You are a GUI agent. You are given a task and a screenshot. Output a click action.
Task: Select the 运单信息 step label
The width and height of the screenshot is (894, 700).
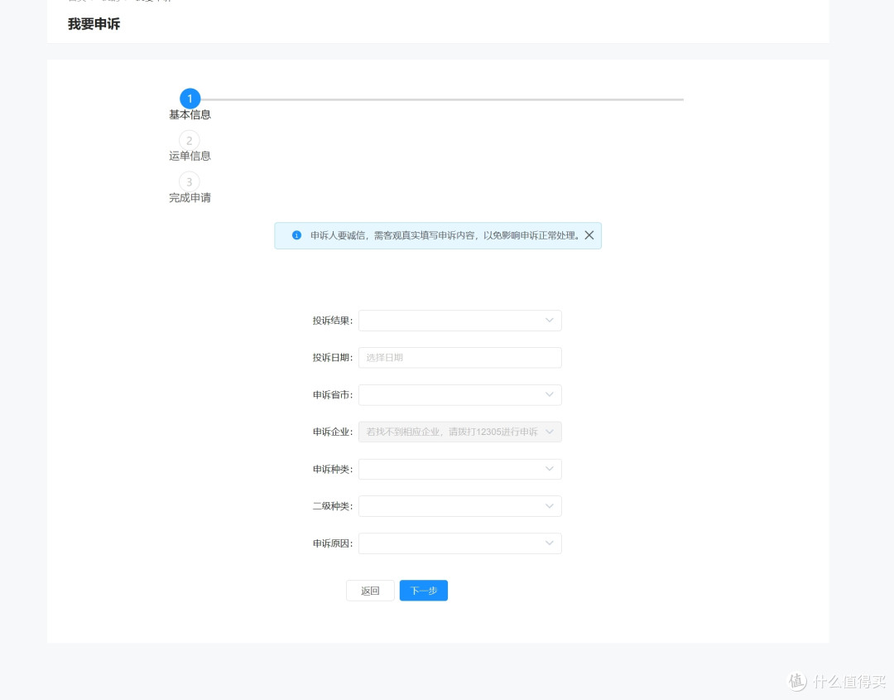tap(190, 156)
